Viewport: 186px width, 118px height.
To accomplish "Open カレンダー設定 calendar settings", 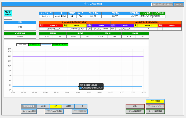I will pyautogui.click(x=29, y=111).
